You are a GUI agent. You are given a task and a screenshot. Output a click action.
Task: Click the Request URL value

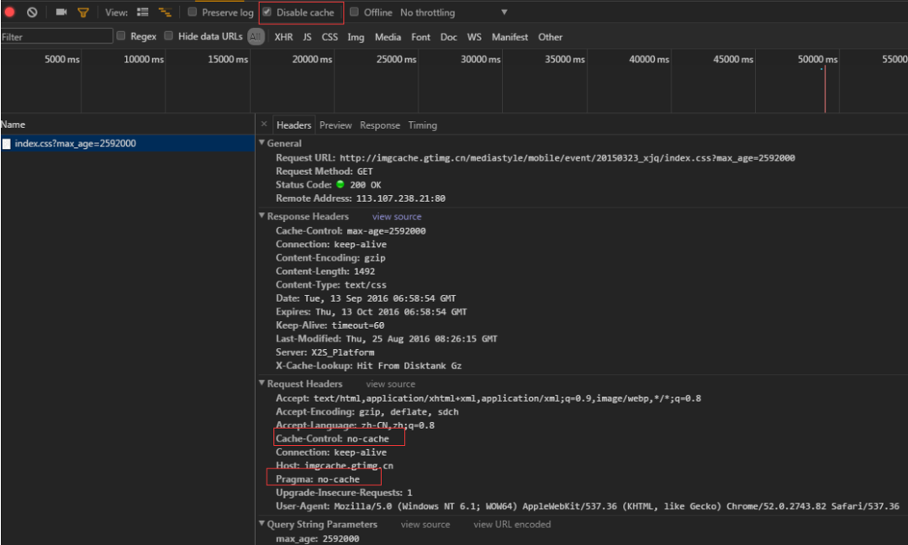click(567, 157)
